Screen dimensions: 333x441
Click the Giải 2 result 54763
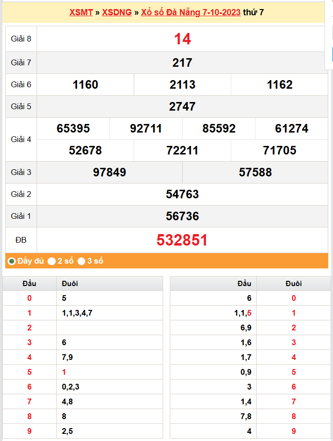pyautogui.click(x=182, y=195)
